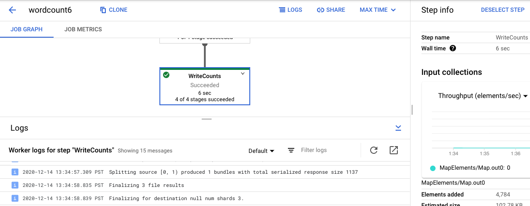530x206 pixels.
Task: Click Deselect Step in Step info
Action: tap(502, 10)
